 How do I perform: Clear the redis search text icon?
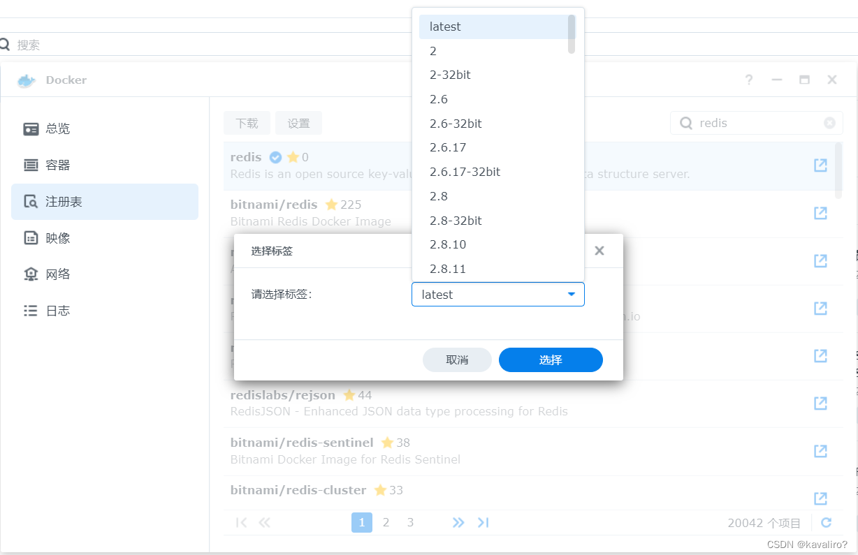point(829,123)
